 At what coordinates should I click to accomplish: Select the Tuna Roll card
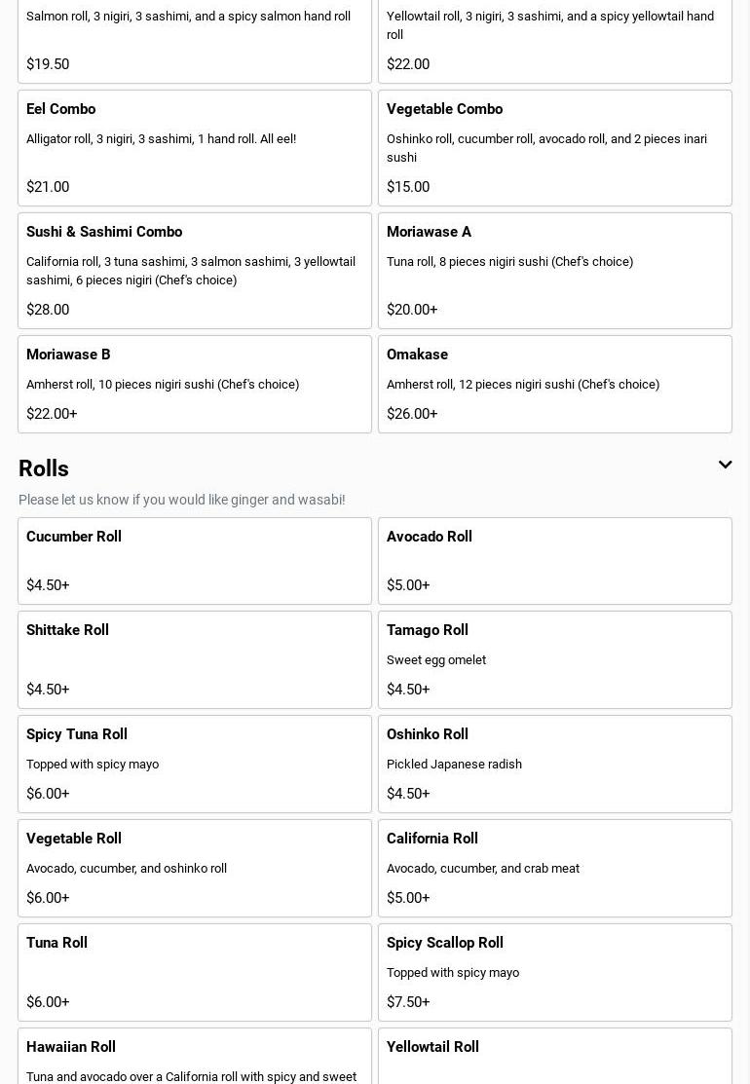click(195, 972)
